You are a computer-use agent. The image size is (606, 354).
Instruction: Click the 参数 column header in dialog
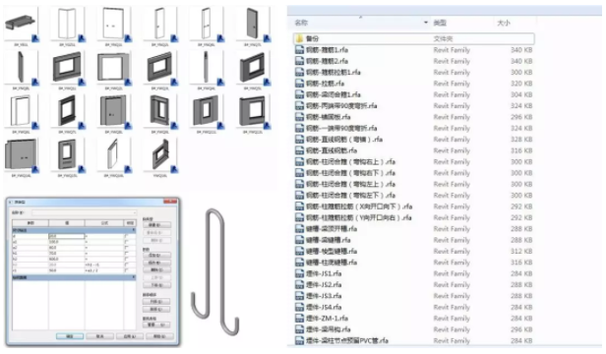[x=30, y=223]
